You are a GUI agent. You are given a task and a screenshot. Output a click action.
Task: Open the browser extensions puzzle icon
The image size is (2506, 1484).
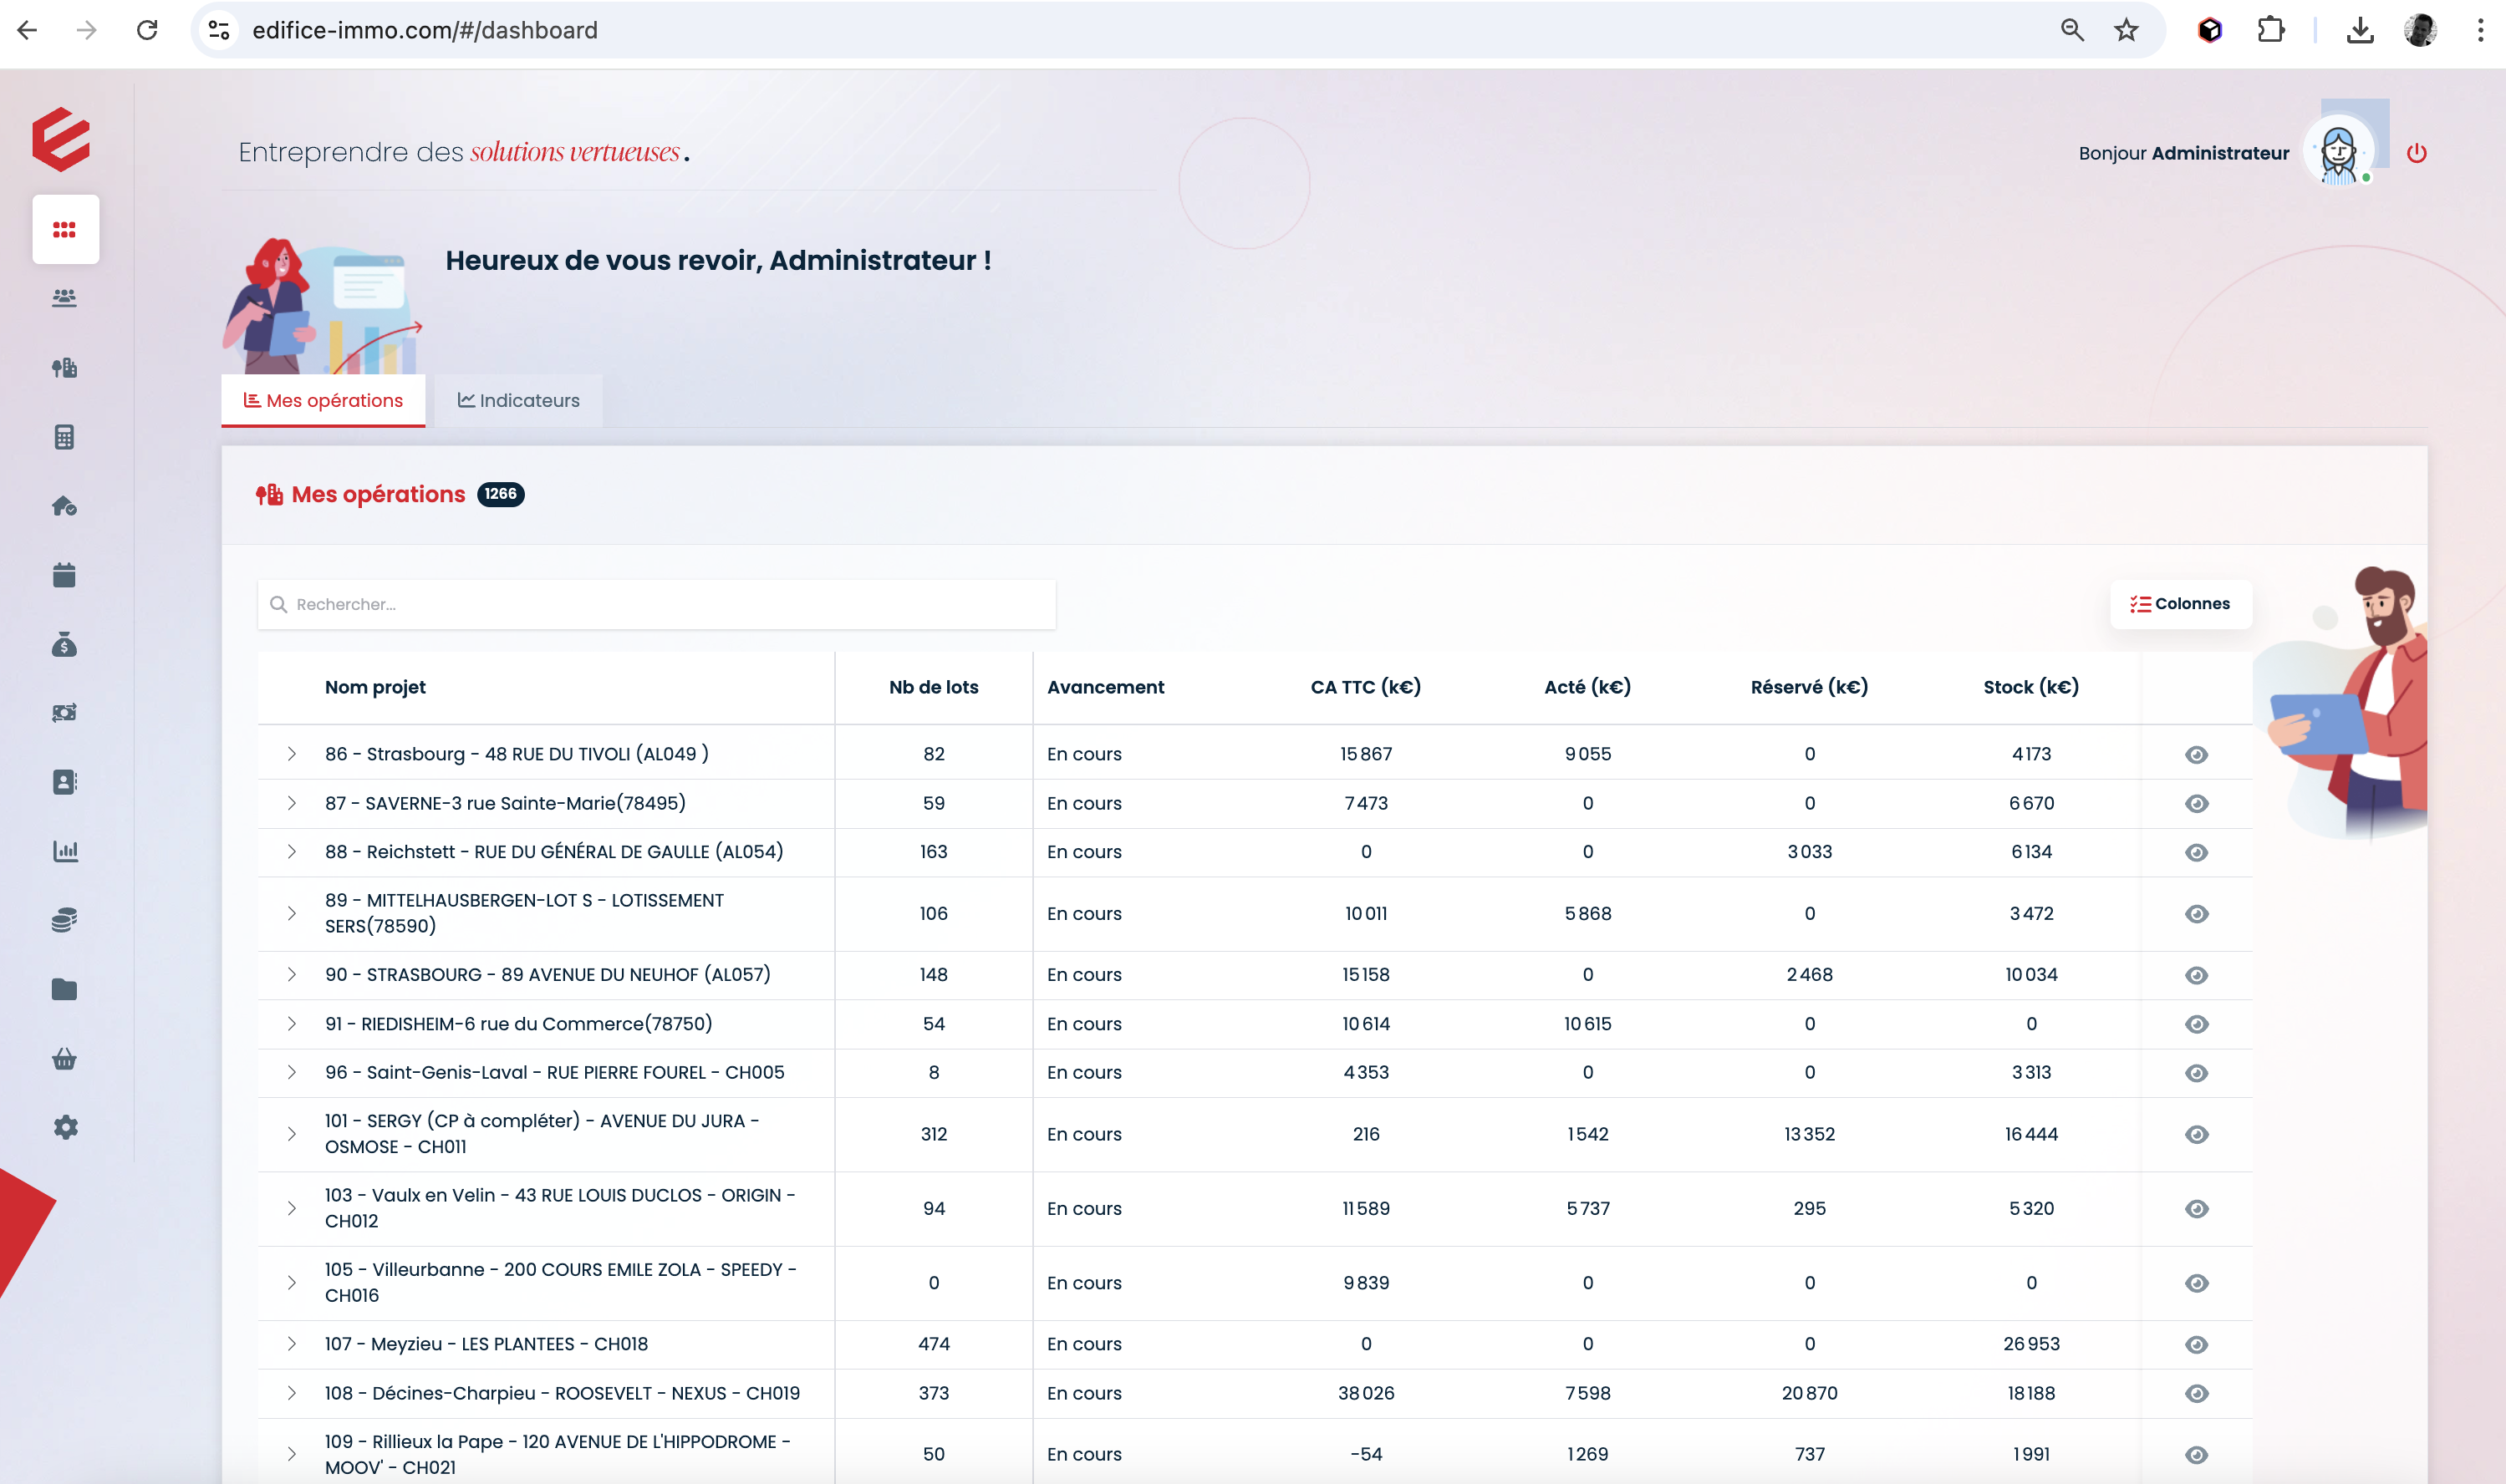[2271, 30]
